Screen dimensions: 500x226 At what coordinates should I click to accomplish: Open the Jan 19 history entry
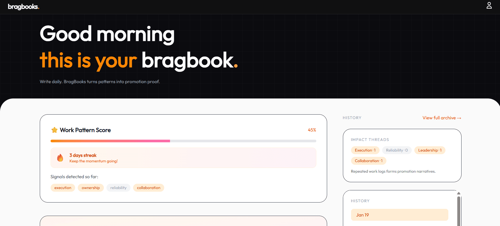point(400,215)
